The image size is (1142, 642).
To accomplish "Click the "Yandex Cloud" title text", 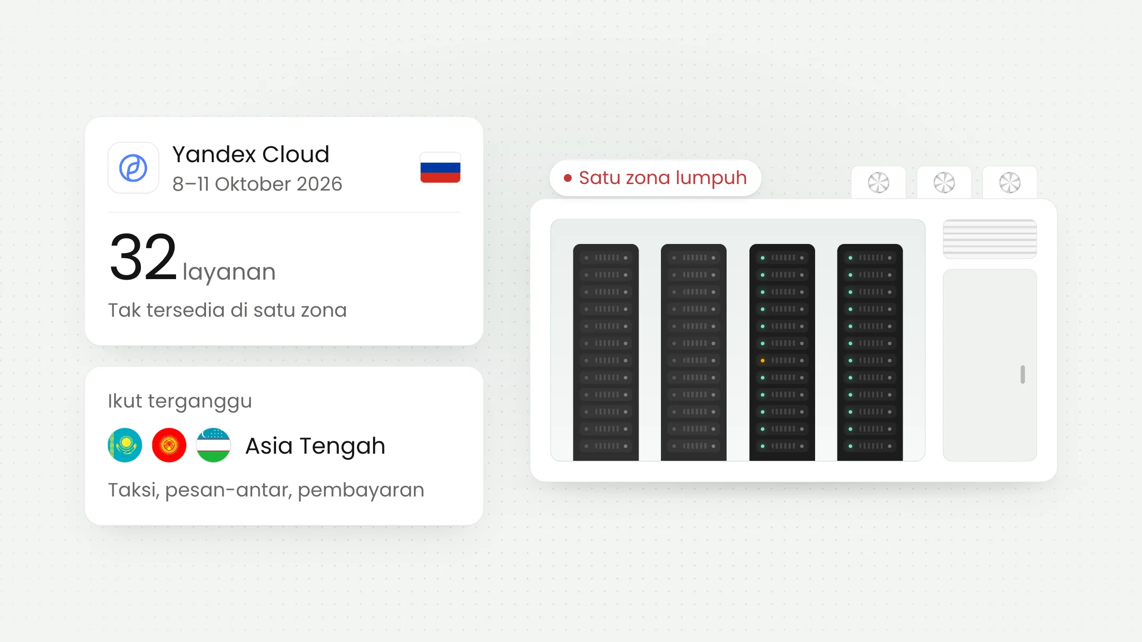I will 251,155.
